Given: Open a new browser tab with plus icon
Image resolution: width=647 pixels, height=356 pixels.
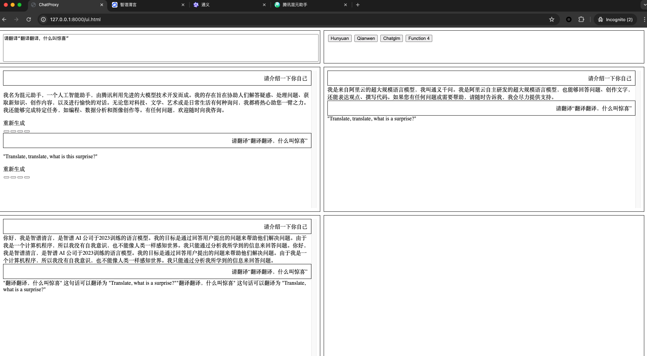Looking at the screenshot, I should pyautogui.click(x=357, y=5).
